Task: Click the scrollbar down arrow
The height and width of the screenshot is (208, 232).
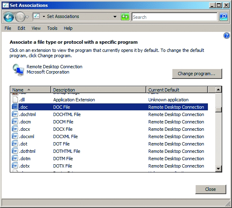Action: click(219, 169)
